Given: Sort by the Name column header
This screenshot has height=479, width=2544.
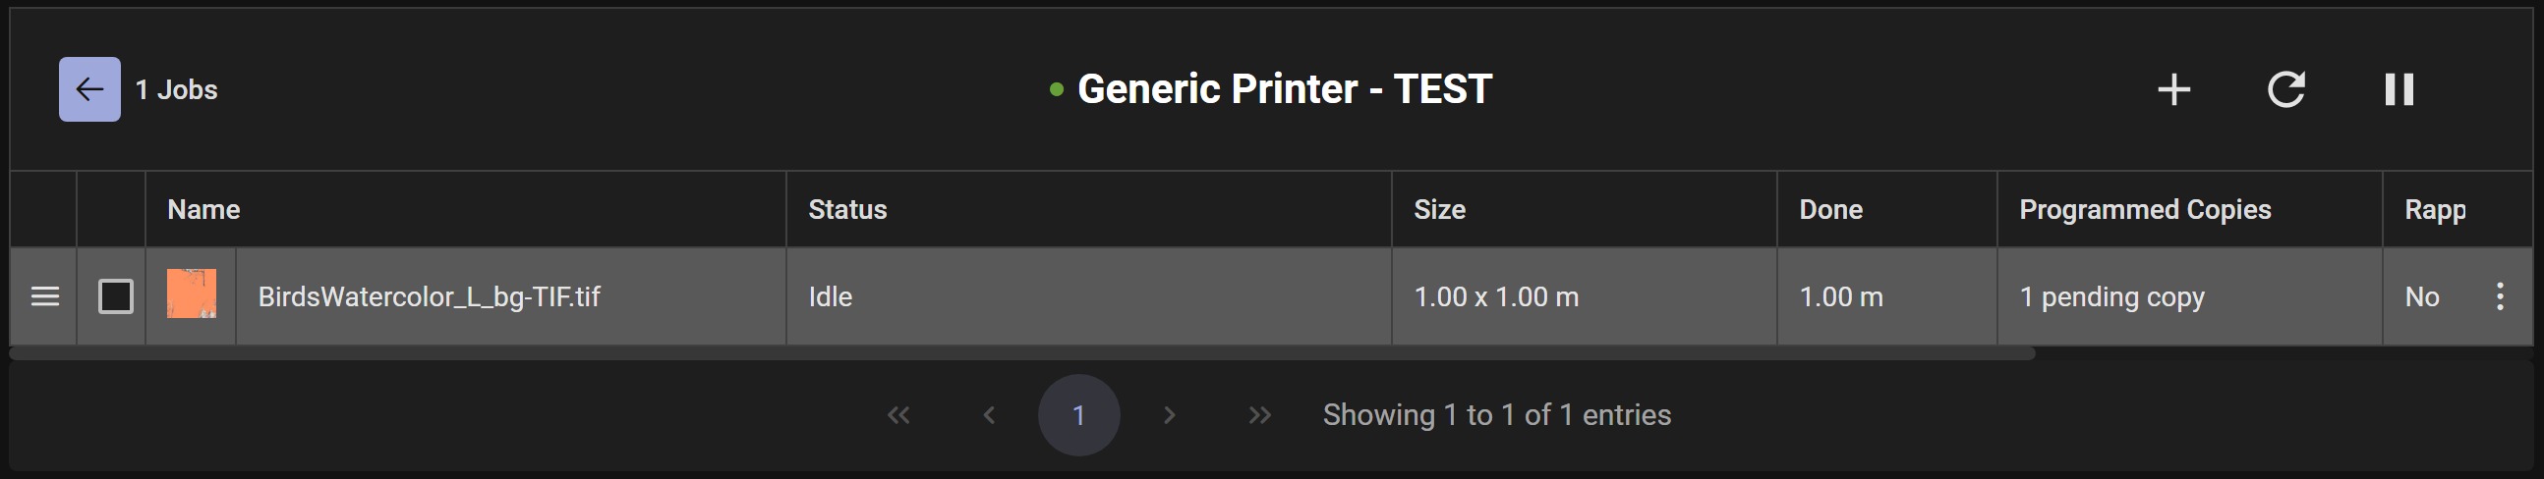Looking at the screenshot, I should point(203,210).
